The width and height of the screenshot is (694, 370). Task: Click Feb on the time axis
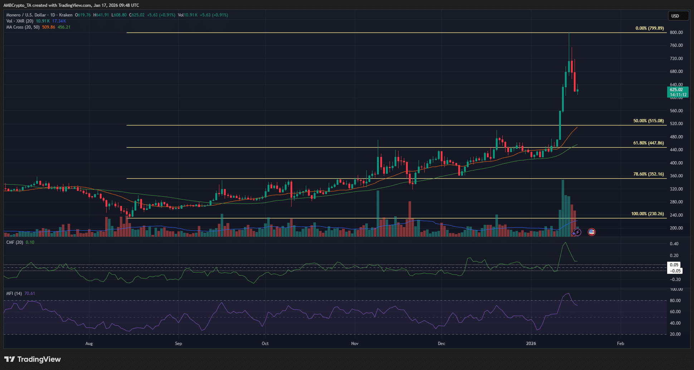point(621,343)
